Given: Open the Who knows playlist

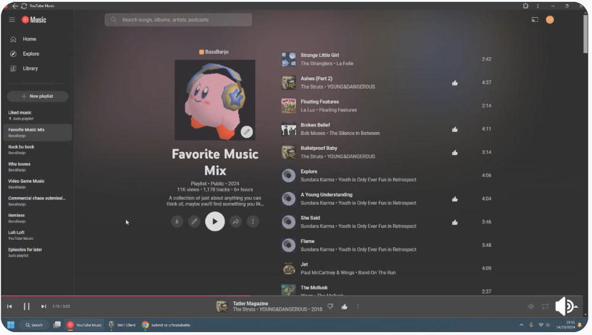Looking at the screenshot, I should [37, 166].
